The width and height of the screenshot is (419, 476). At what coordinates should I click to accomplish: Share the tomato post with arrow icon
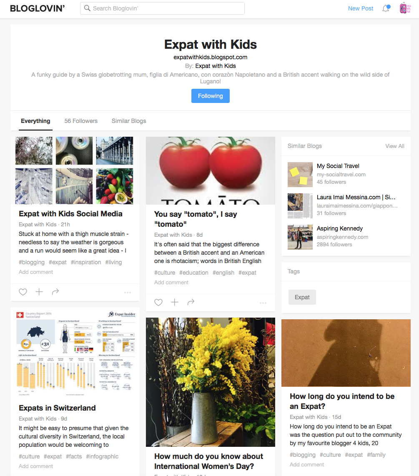coord(191,302)
